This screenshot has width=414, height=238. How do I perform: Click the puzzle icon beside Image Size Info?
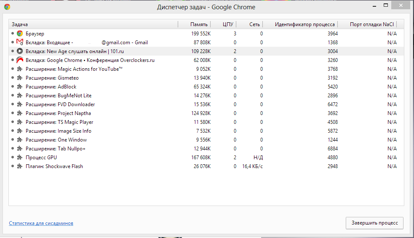[x=20, y=131]
